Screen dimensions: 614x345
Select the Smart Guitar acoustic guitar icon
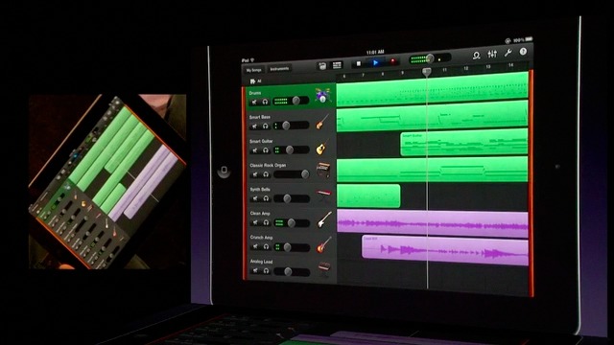[x=322, y=148]
